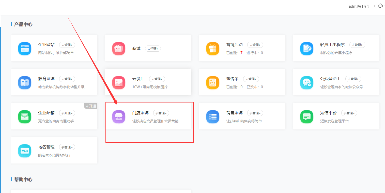Click the 教育系统 book icon
Screen dimensions: 385x193
24,82
